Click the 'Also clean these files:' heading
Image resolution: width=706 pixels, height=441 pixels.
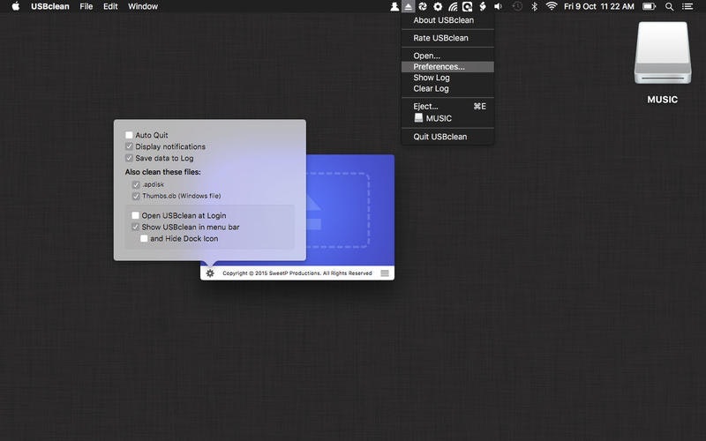coord(163,172)
